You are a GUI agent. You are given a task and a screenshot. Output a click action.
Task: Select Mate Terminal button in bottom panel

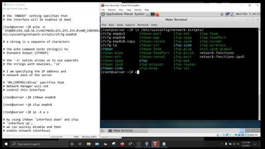[128, 131]
